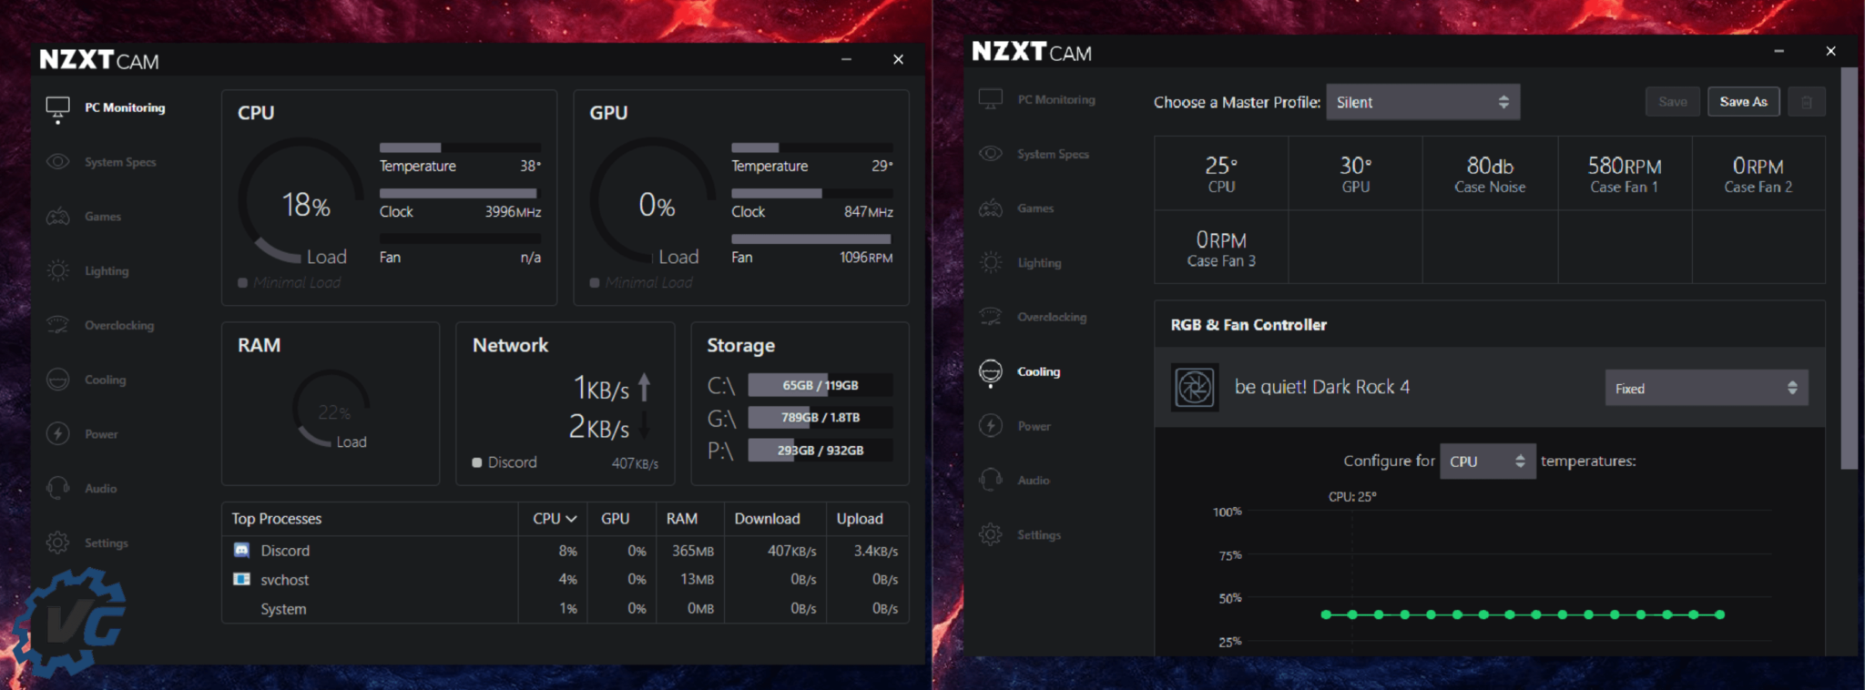The width and height of the screenshot is (1865, 690).
Task: Click GPU column header in Top Processes
Action: 615,519
